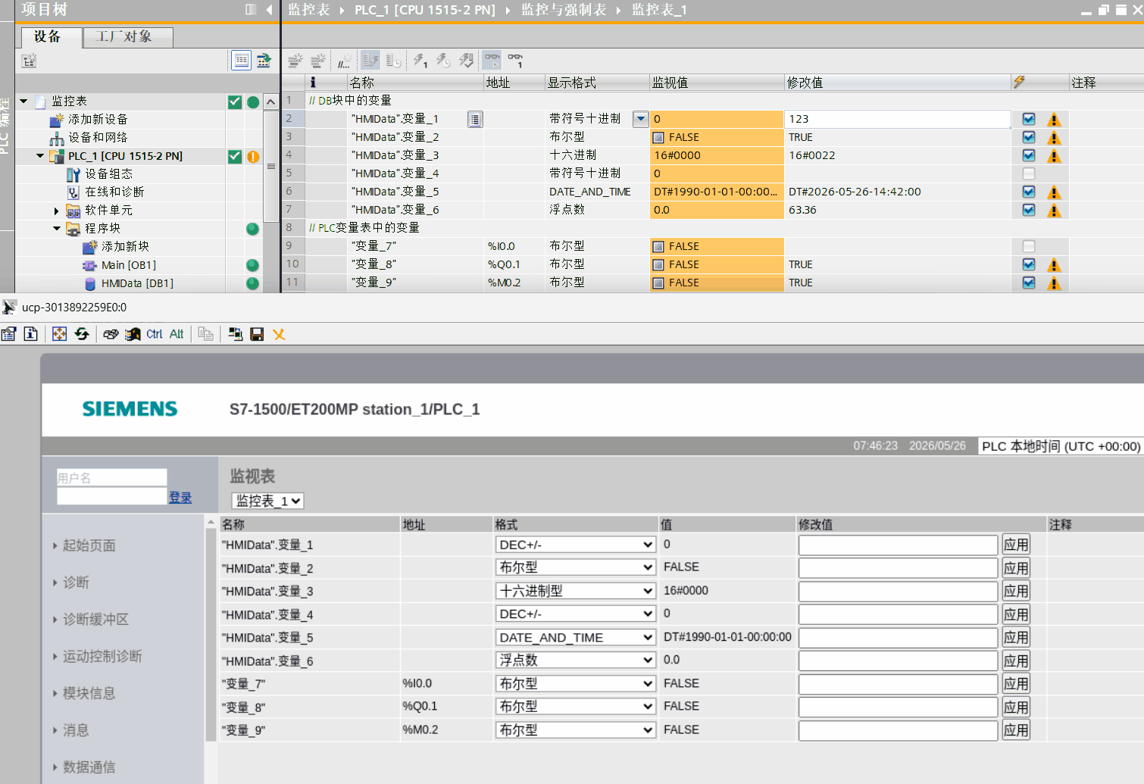Open 诊断缓冲区 in web server navigation
The image size is (1144, 784).
pos(95,620)
